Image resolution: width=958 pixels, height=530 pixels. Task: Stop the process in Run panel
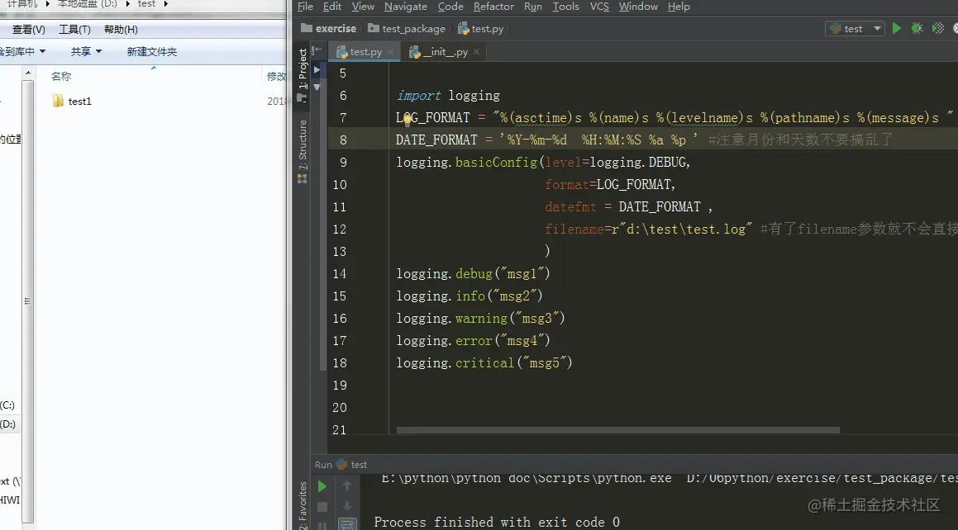point(322,507)
